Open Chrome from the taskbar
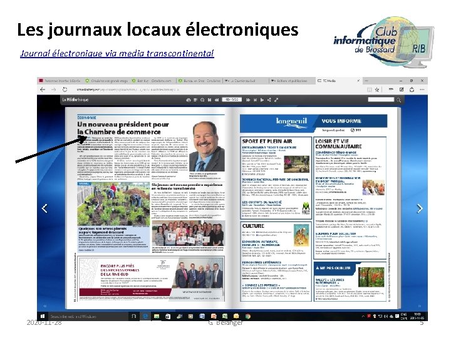The height and width of the screenshot is (338, 451). 247,316
